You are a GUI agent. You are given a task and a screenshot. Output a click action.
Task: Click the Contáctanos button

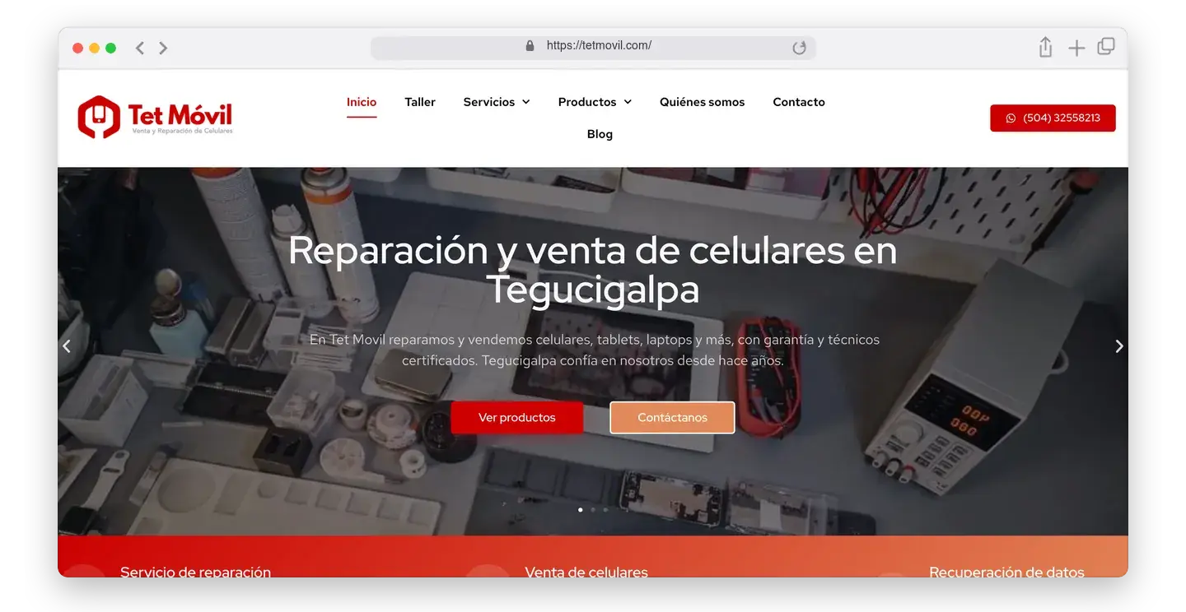coord(672,418)
